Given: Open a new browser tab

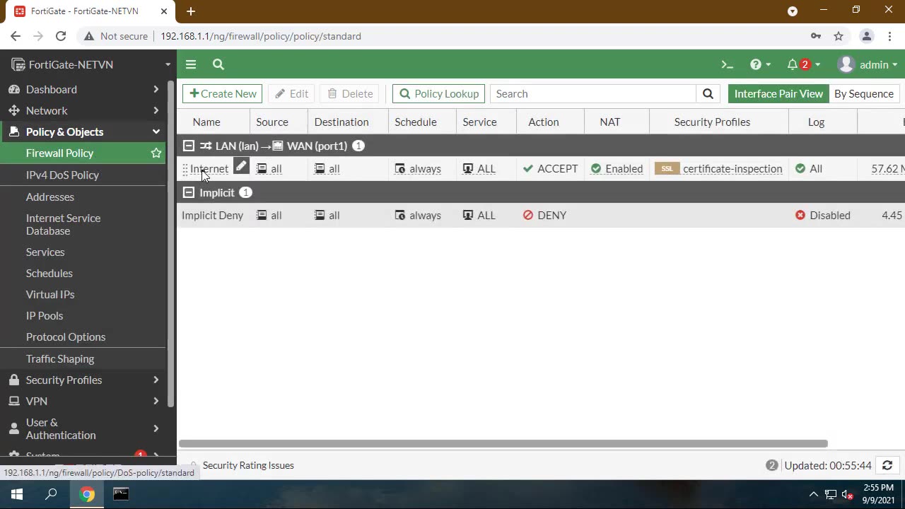Looking at the screenshot, I should tap(191, 11).
